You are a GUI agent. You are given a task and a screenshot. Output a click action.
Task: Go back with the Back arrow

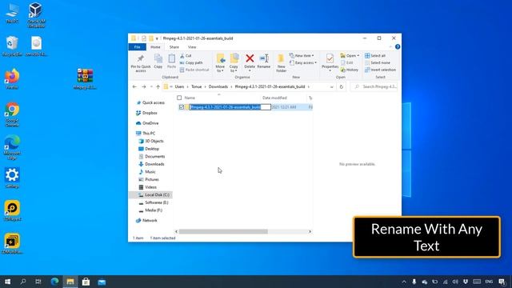point(134,87)
